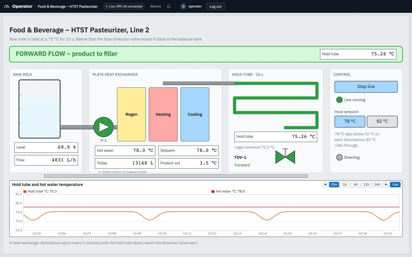Select the 12h chart range
Image resolution: width=412 pixels, height=257 pixels.
(366, 185)
